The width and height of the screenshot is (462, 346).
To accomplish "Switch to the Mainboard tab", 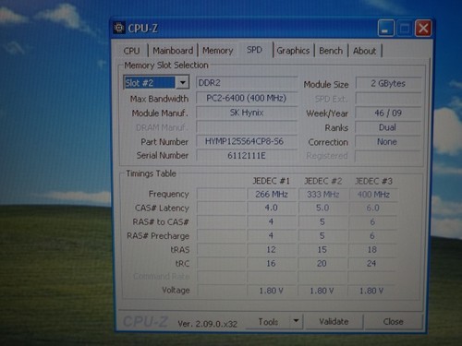I will (173, 51).
